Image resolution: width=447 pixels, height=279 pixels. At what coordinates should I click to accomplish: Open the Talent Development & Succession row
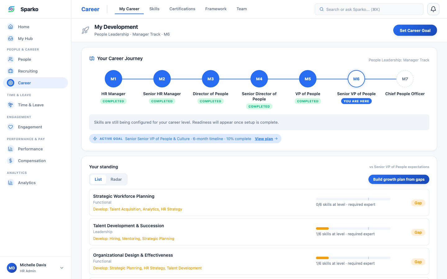(x=259, y=232)
